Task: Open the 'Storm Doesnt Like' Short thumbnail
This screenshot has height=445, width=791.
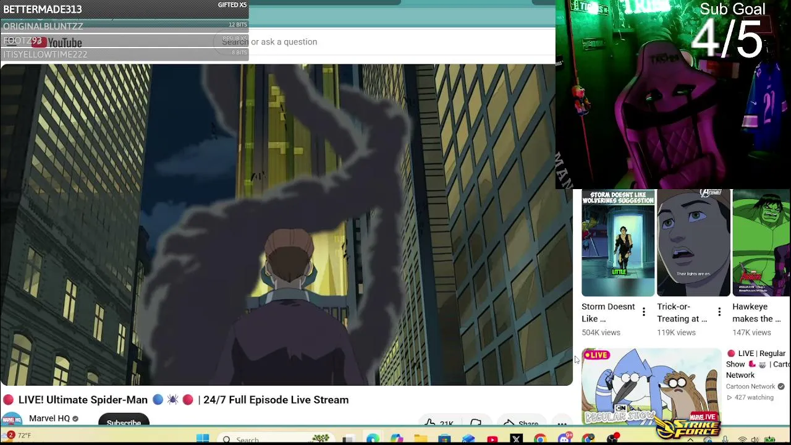Action: (618, 244)
